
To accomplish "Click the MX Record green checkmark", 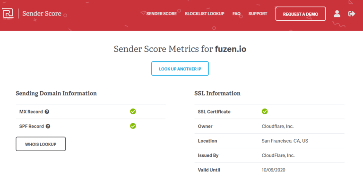I will pos(133,111).
